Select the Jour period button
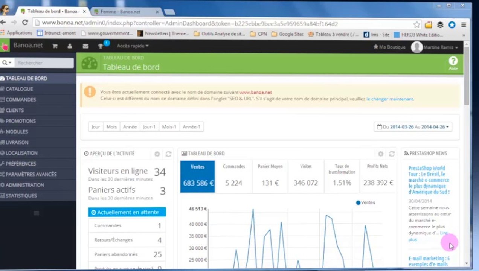The image size is (479, 271). pyautogui.click(x=96, y=127)
